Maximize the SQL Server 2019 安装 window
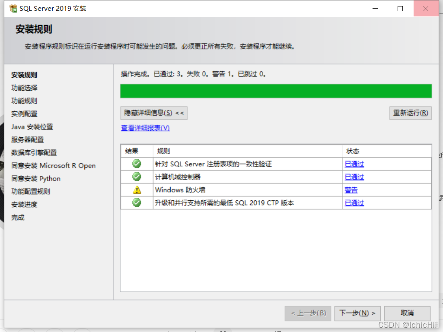Viewport: 443px width, 332px height. pos(400,9)
